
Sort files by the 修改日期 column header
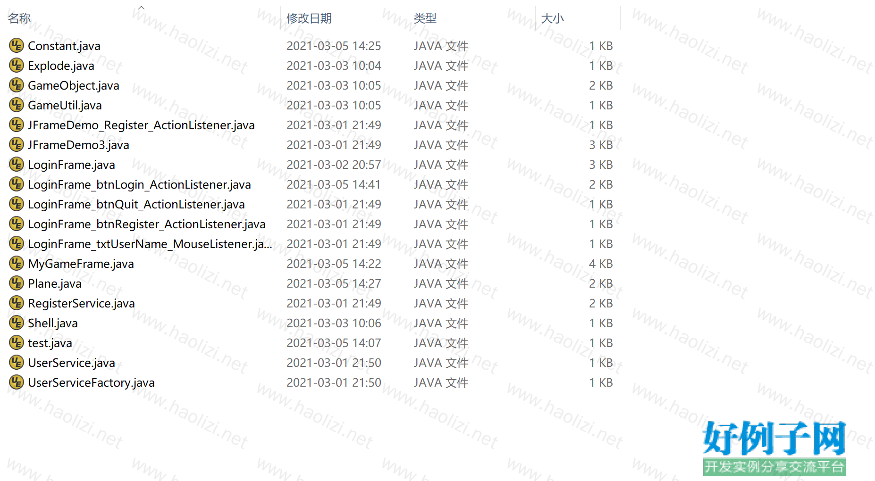coord(309,18)
